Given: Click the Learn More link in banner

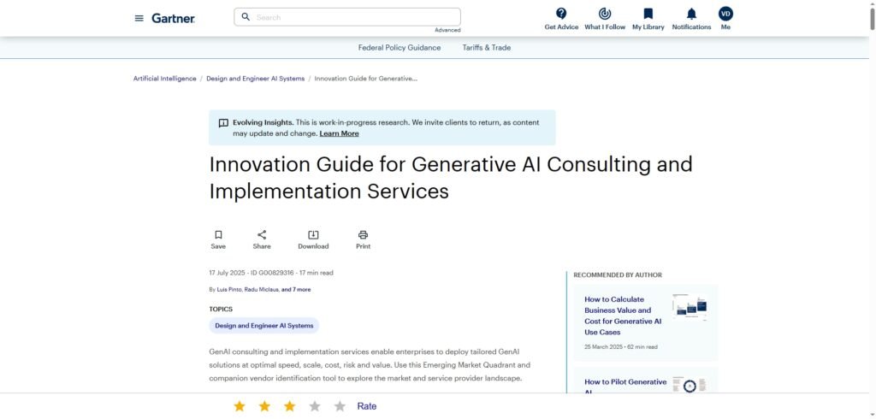Looking at the screenshot, I should pyautogui.click(x=339, y=133).
